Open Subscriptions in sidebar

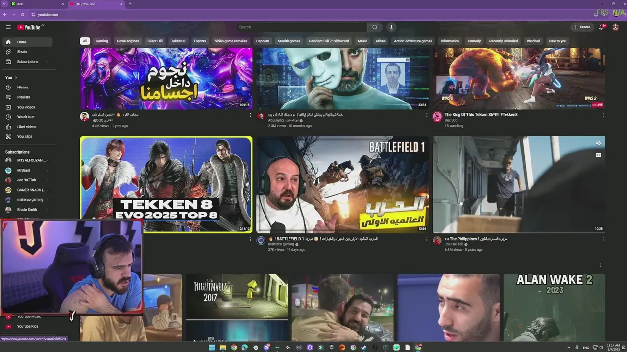pos(27,62)
